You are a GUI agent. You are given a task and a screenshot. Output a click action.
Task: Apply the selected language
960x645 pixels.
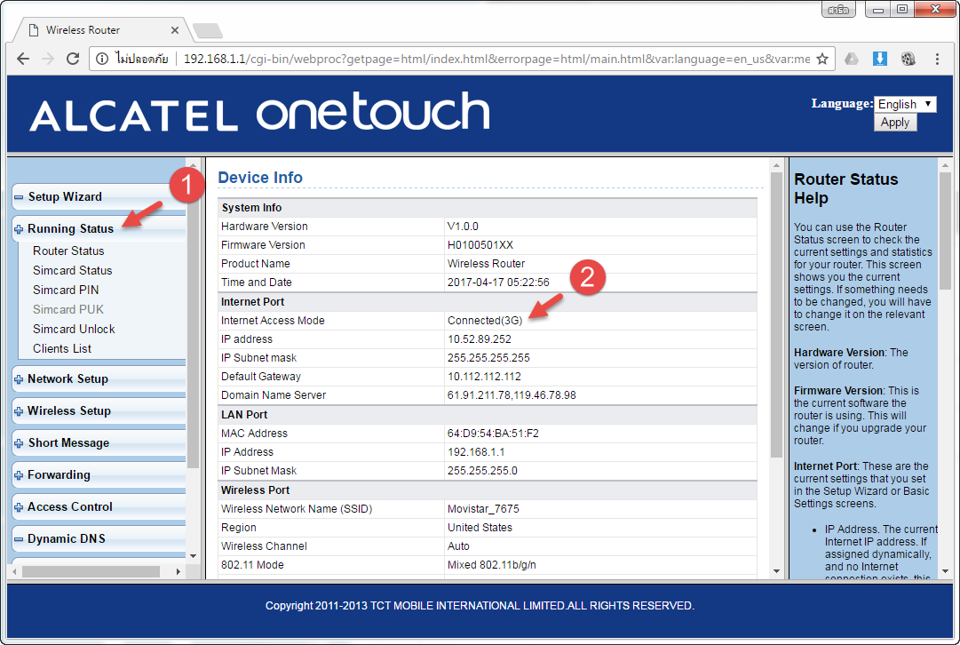coord(894,123)
